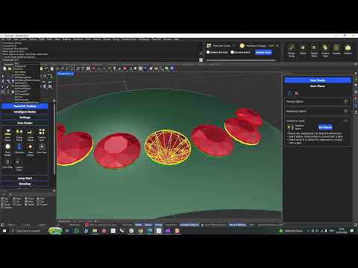Open the Gem Map tool
Screen dimensions: 358x268
pyautogui.click(x=7, y=164)
